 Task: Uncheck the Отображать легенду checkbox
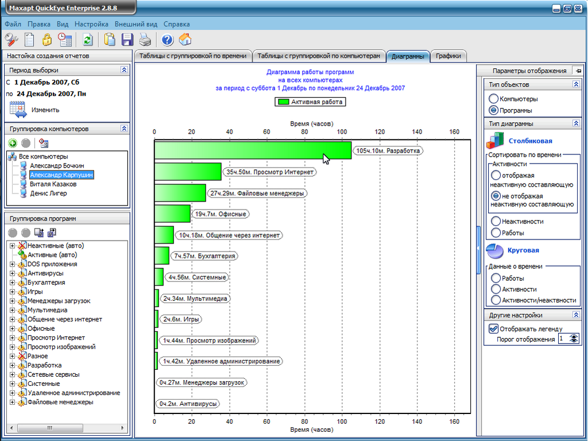[493, 329]
